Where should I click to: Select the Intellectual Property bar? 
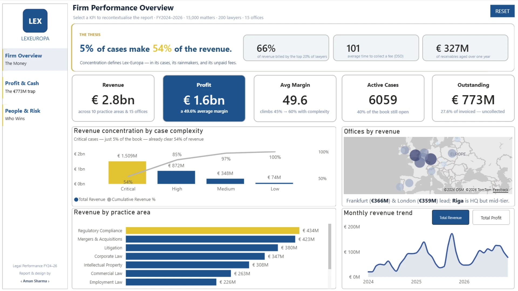point(188,265)
